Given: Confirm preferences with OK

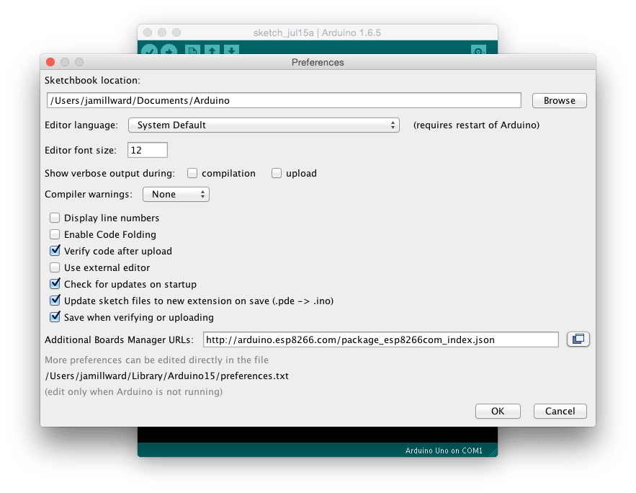Looking at the screenshot, I should click(x=498, y=411).
